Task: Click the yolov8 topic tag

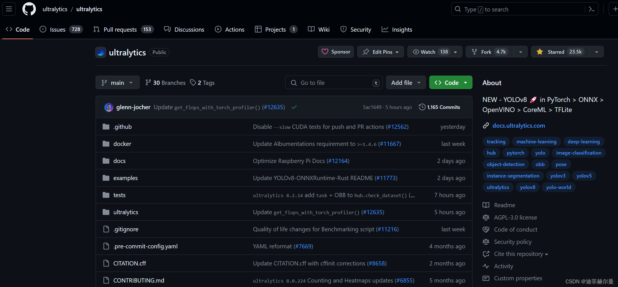Action: pos(527,187)
